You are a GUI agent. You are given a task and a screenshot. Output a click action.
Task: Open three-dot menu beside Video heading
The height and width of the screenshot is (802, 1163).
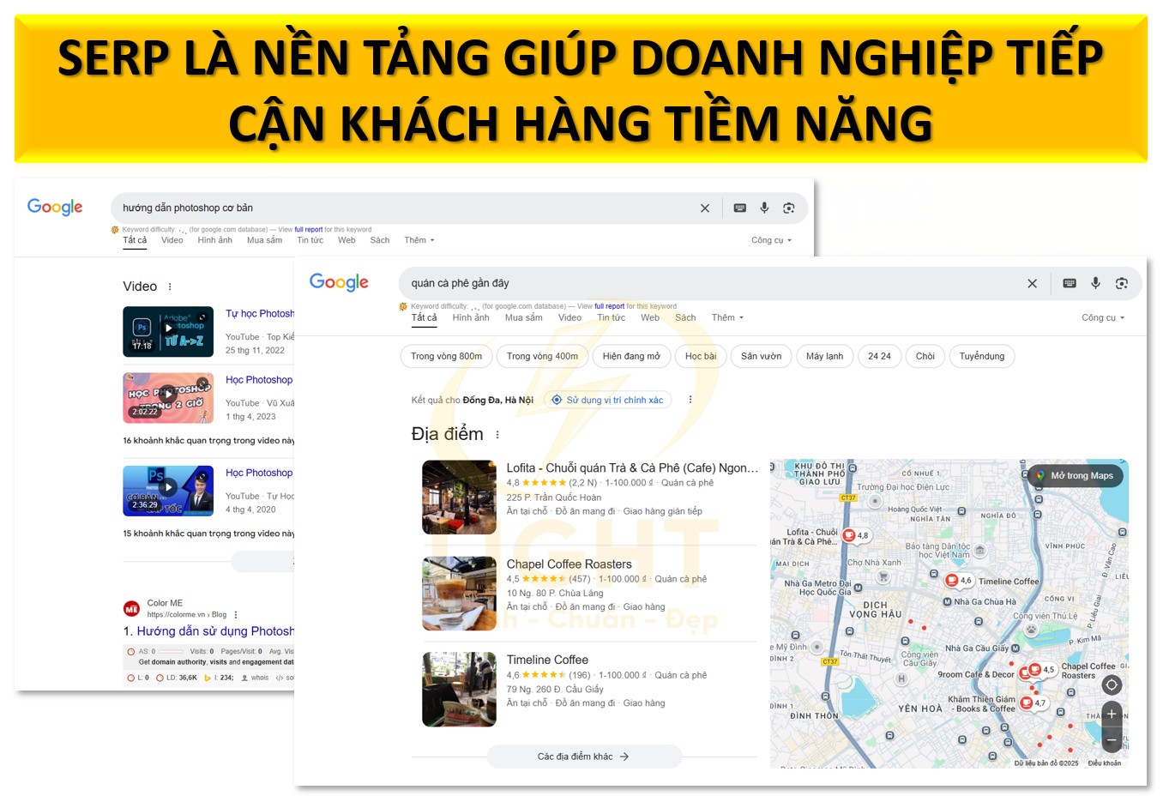[x=170, y=286]
